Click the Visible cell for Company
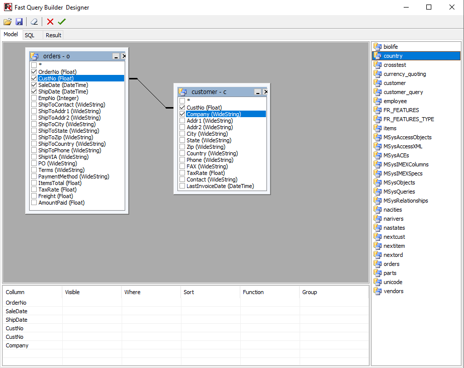The width and height of the screenshot is (464, 368). [x=91, y=345]
